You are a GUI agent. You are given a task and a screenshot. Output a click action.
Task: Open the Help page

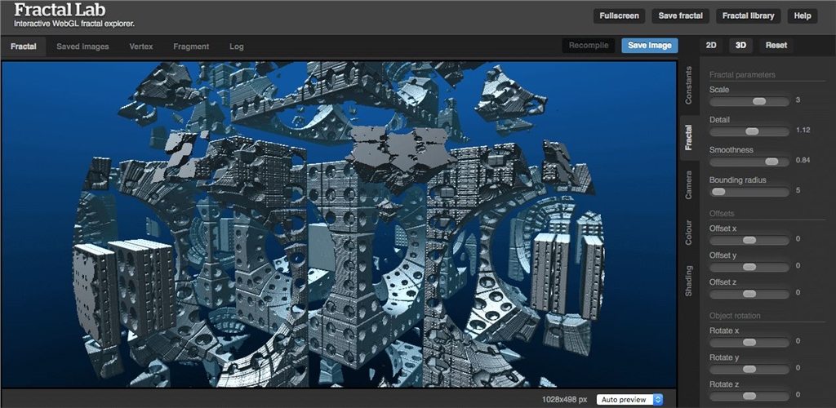tap(802, 16)
